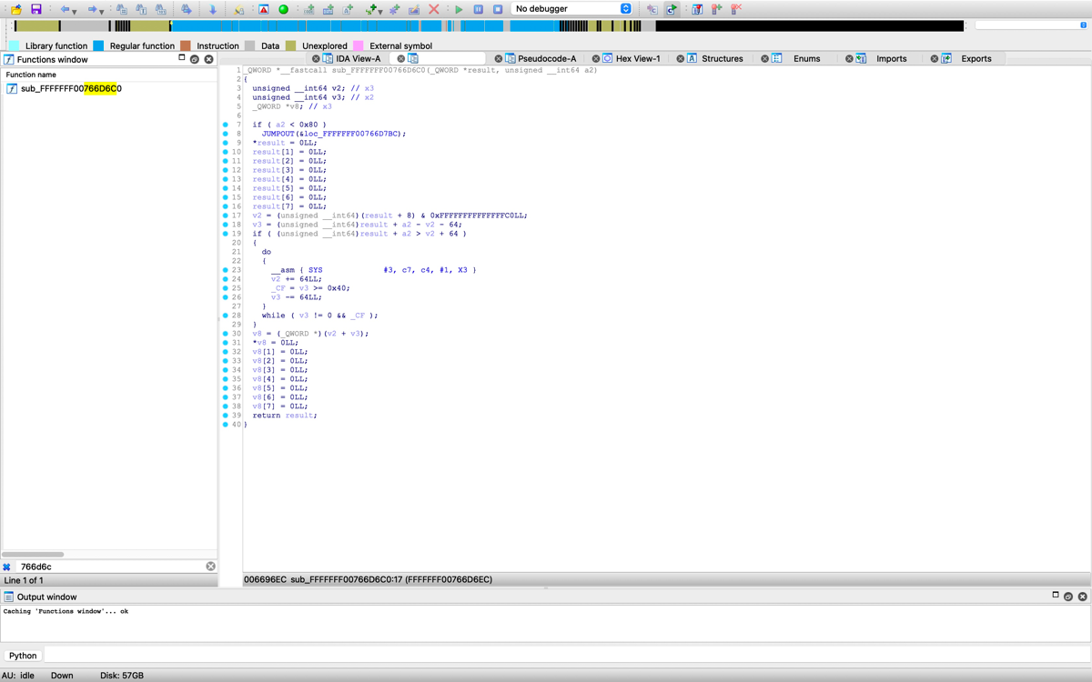
Task: Open the forward-history dropdown arrow
Action: 102,11
